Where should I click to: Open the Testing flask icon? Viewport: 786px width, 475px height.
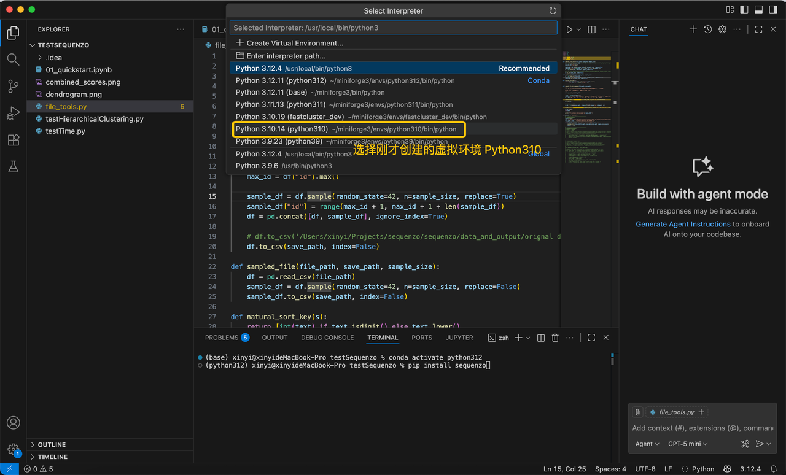pos(13,167)
